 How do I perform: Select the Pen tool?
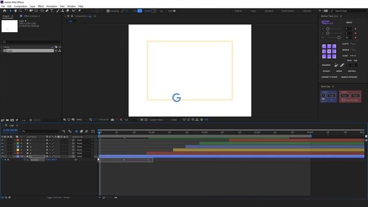(x=47, y=11)
